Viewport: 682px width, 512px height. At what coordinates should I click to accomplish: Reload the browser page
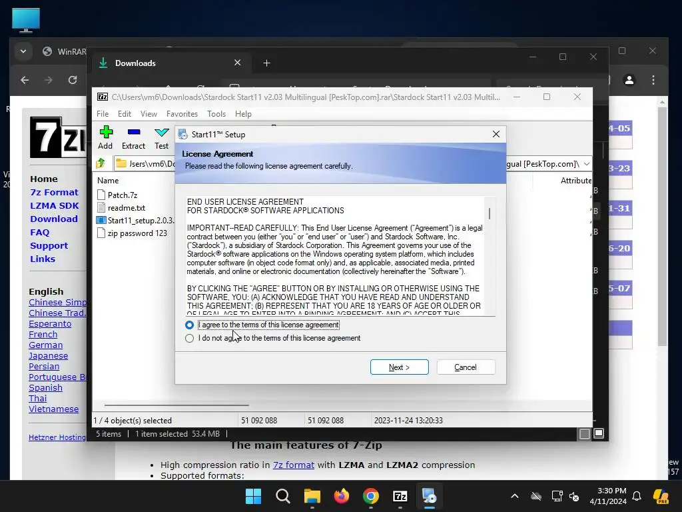[73, 80]
